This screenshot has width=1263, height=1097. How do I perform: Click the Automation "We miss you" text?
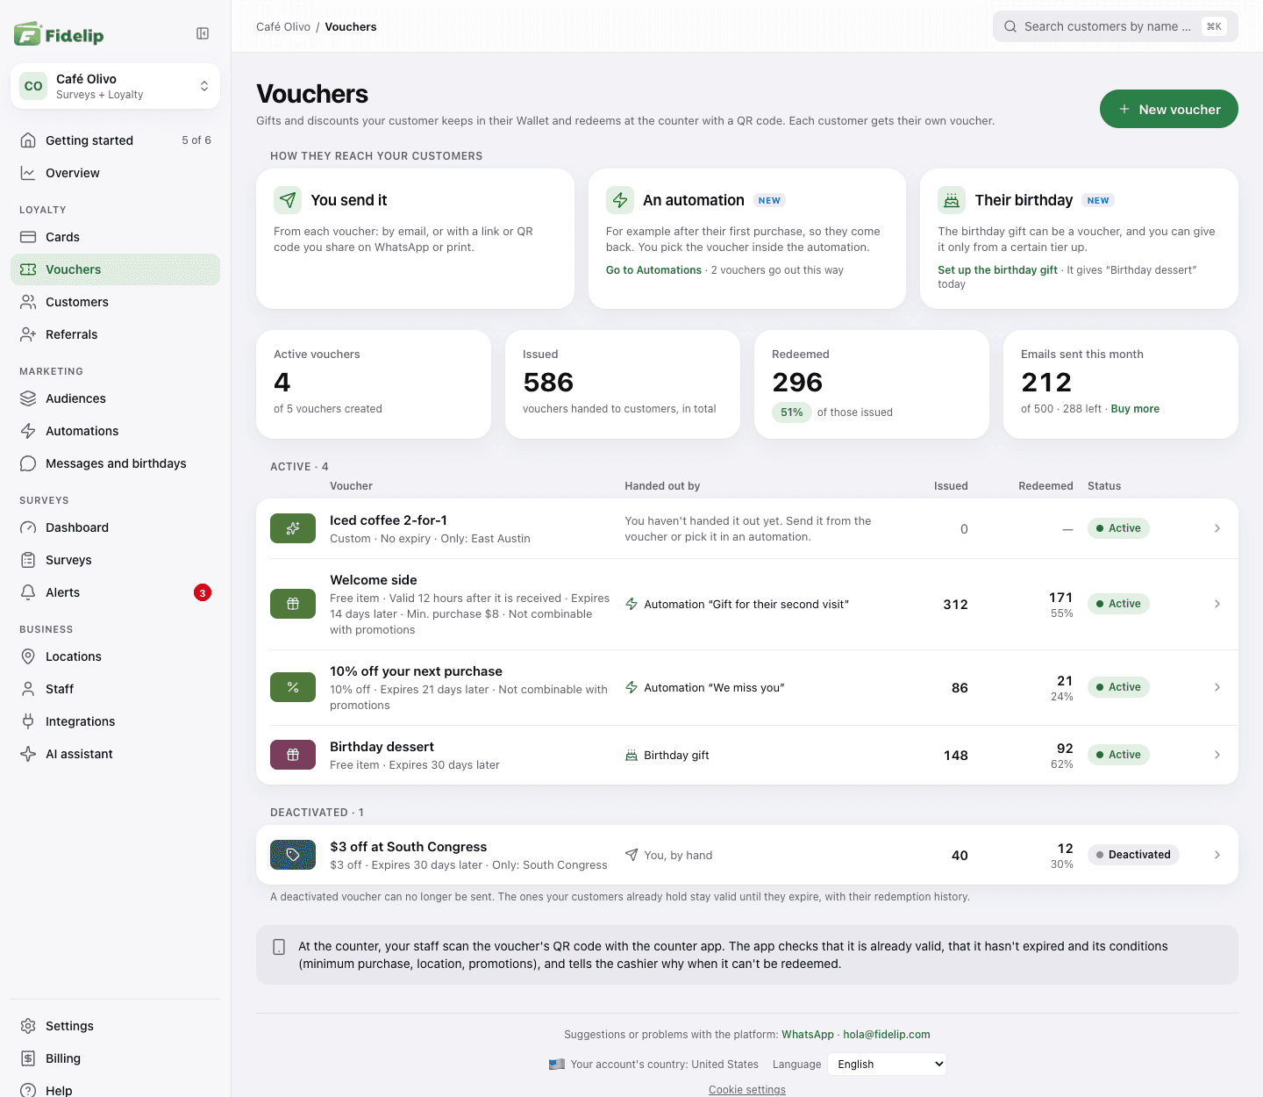click(714, 688)
